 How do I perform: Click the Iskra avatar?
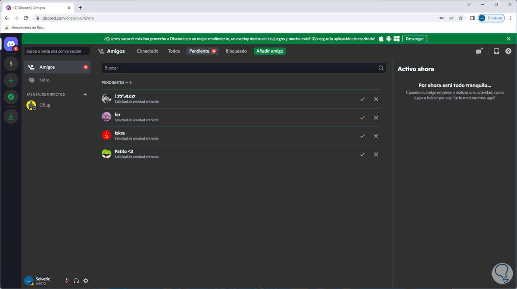(x=106, y=135)
